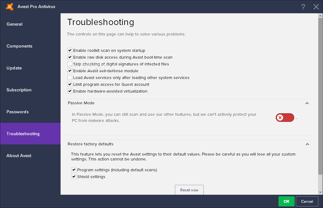Check Load Avast services only after other services
Image resolution: width=323 pixels, height=208 pixels.
tap(70, 77)
